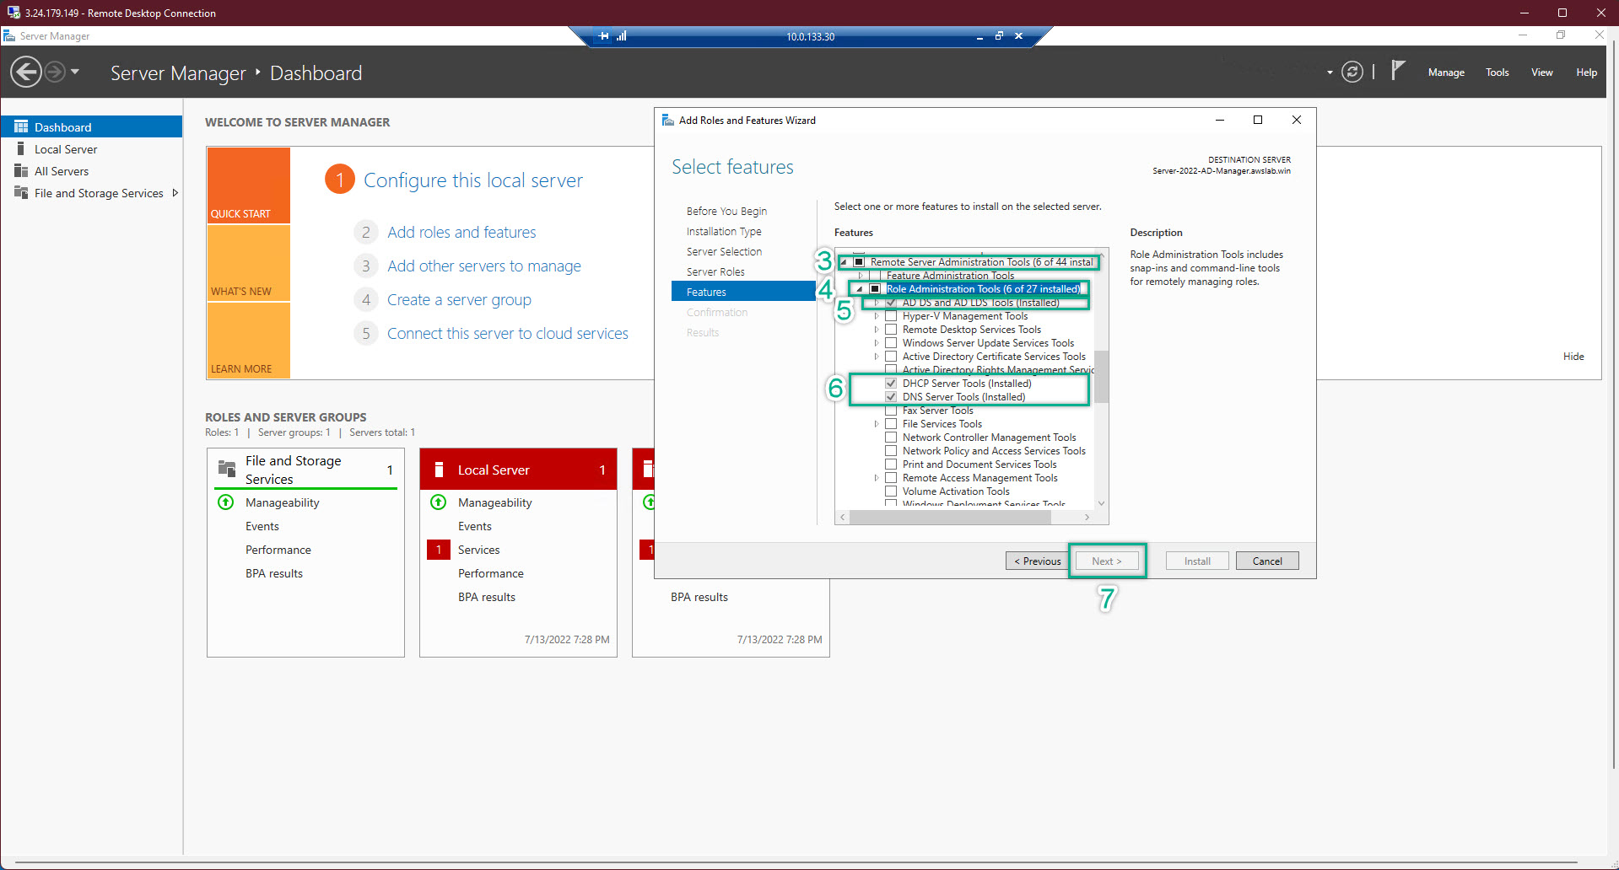Click the Server Manager app icon in title bar
Screen dimensions: 1619x870
[9, 35]
